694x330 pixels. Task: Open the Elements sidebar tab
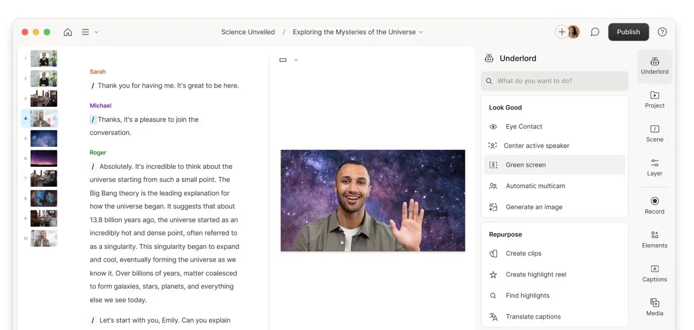click(x=654, y=239)
